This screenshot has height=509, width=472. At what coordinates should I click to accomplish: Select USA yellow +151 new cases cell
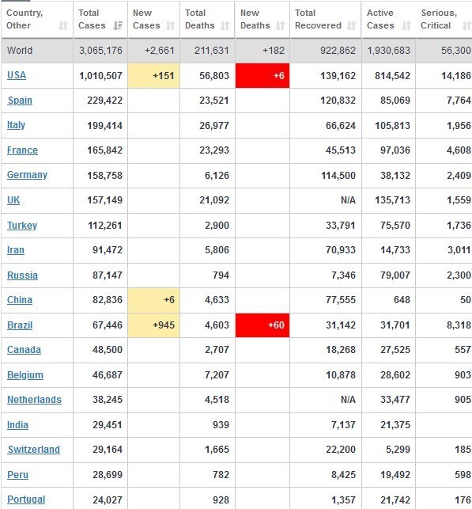click(153, 76)
